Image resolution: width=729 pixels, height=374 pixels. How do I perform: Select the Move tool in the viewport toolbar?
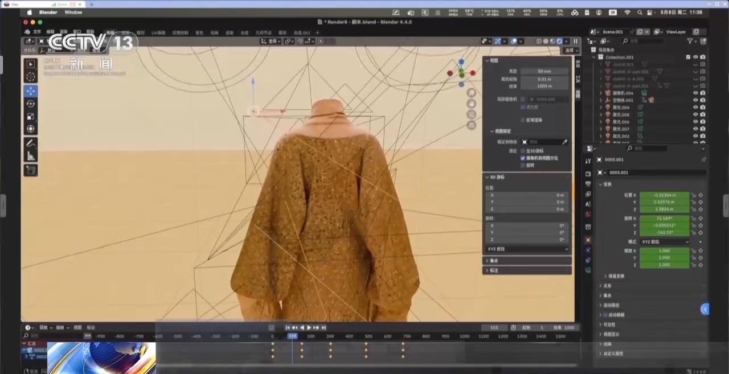point(31,91)
